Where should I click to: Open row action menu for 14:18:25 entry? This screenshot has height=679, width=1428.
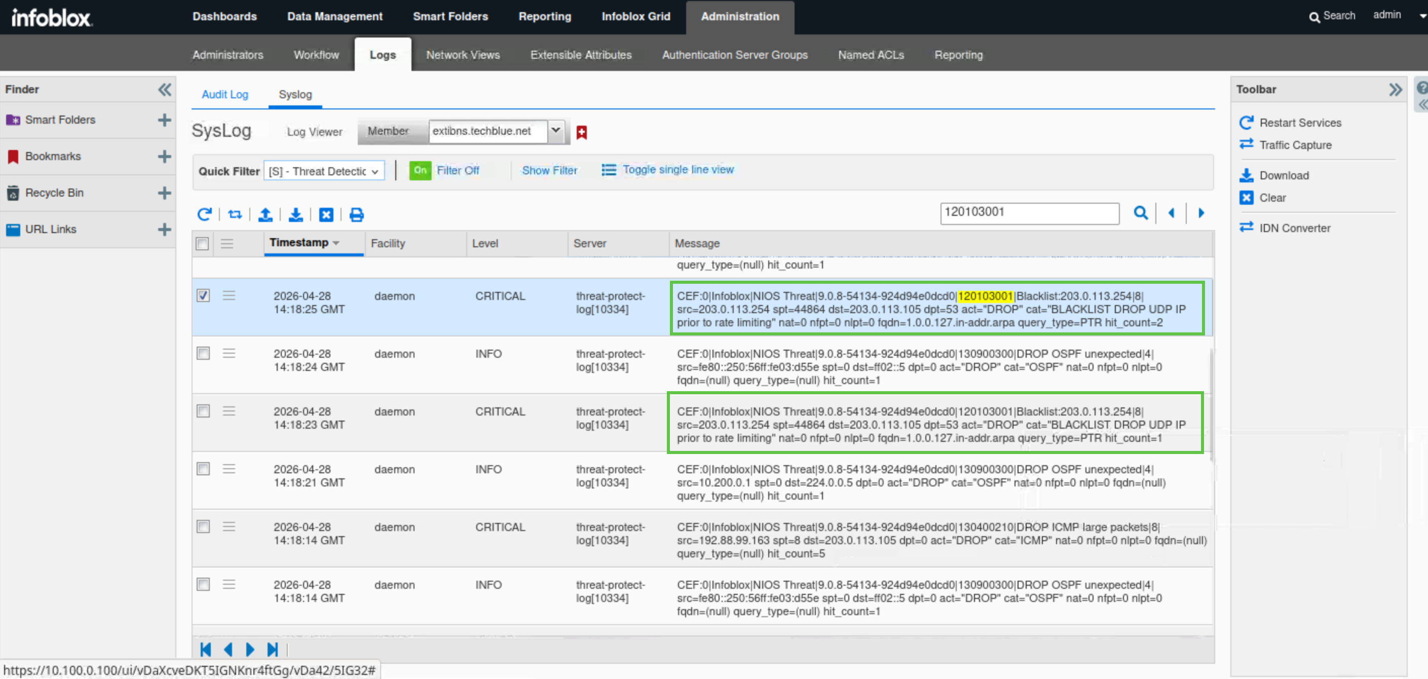pos(229,295)
